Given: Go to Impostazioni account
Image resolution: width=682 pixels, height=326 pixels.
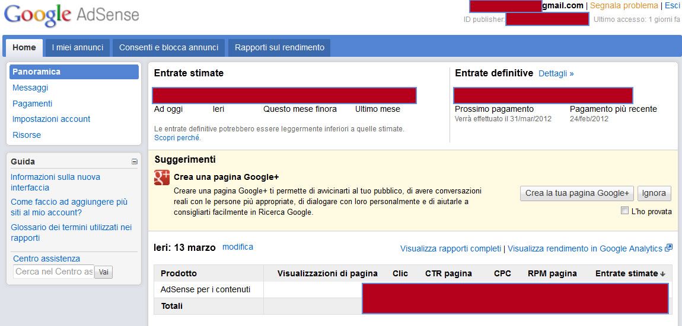Looking at the screenshot, I should click(x=52, y=119).
